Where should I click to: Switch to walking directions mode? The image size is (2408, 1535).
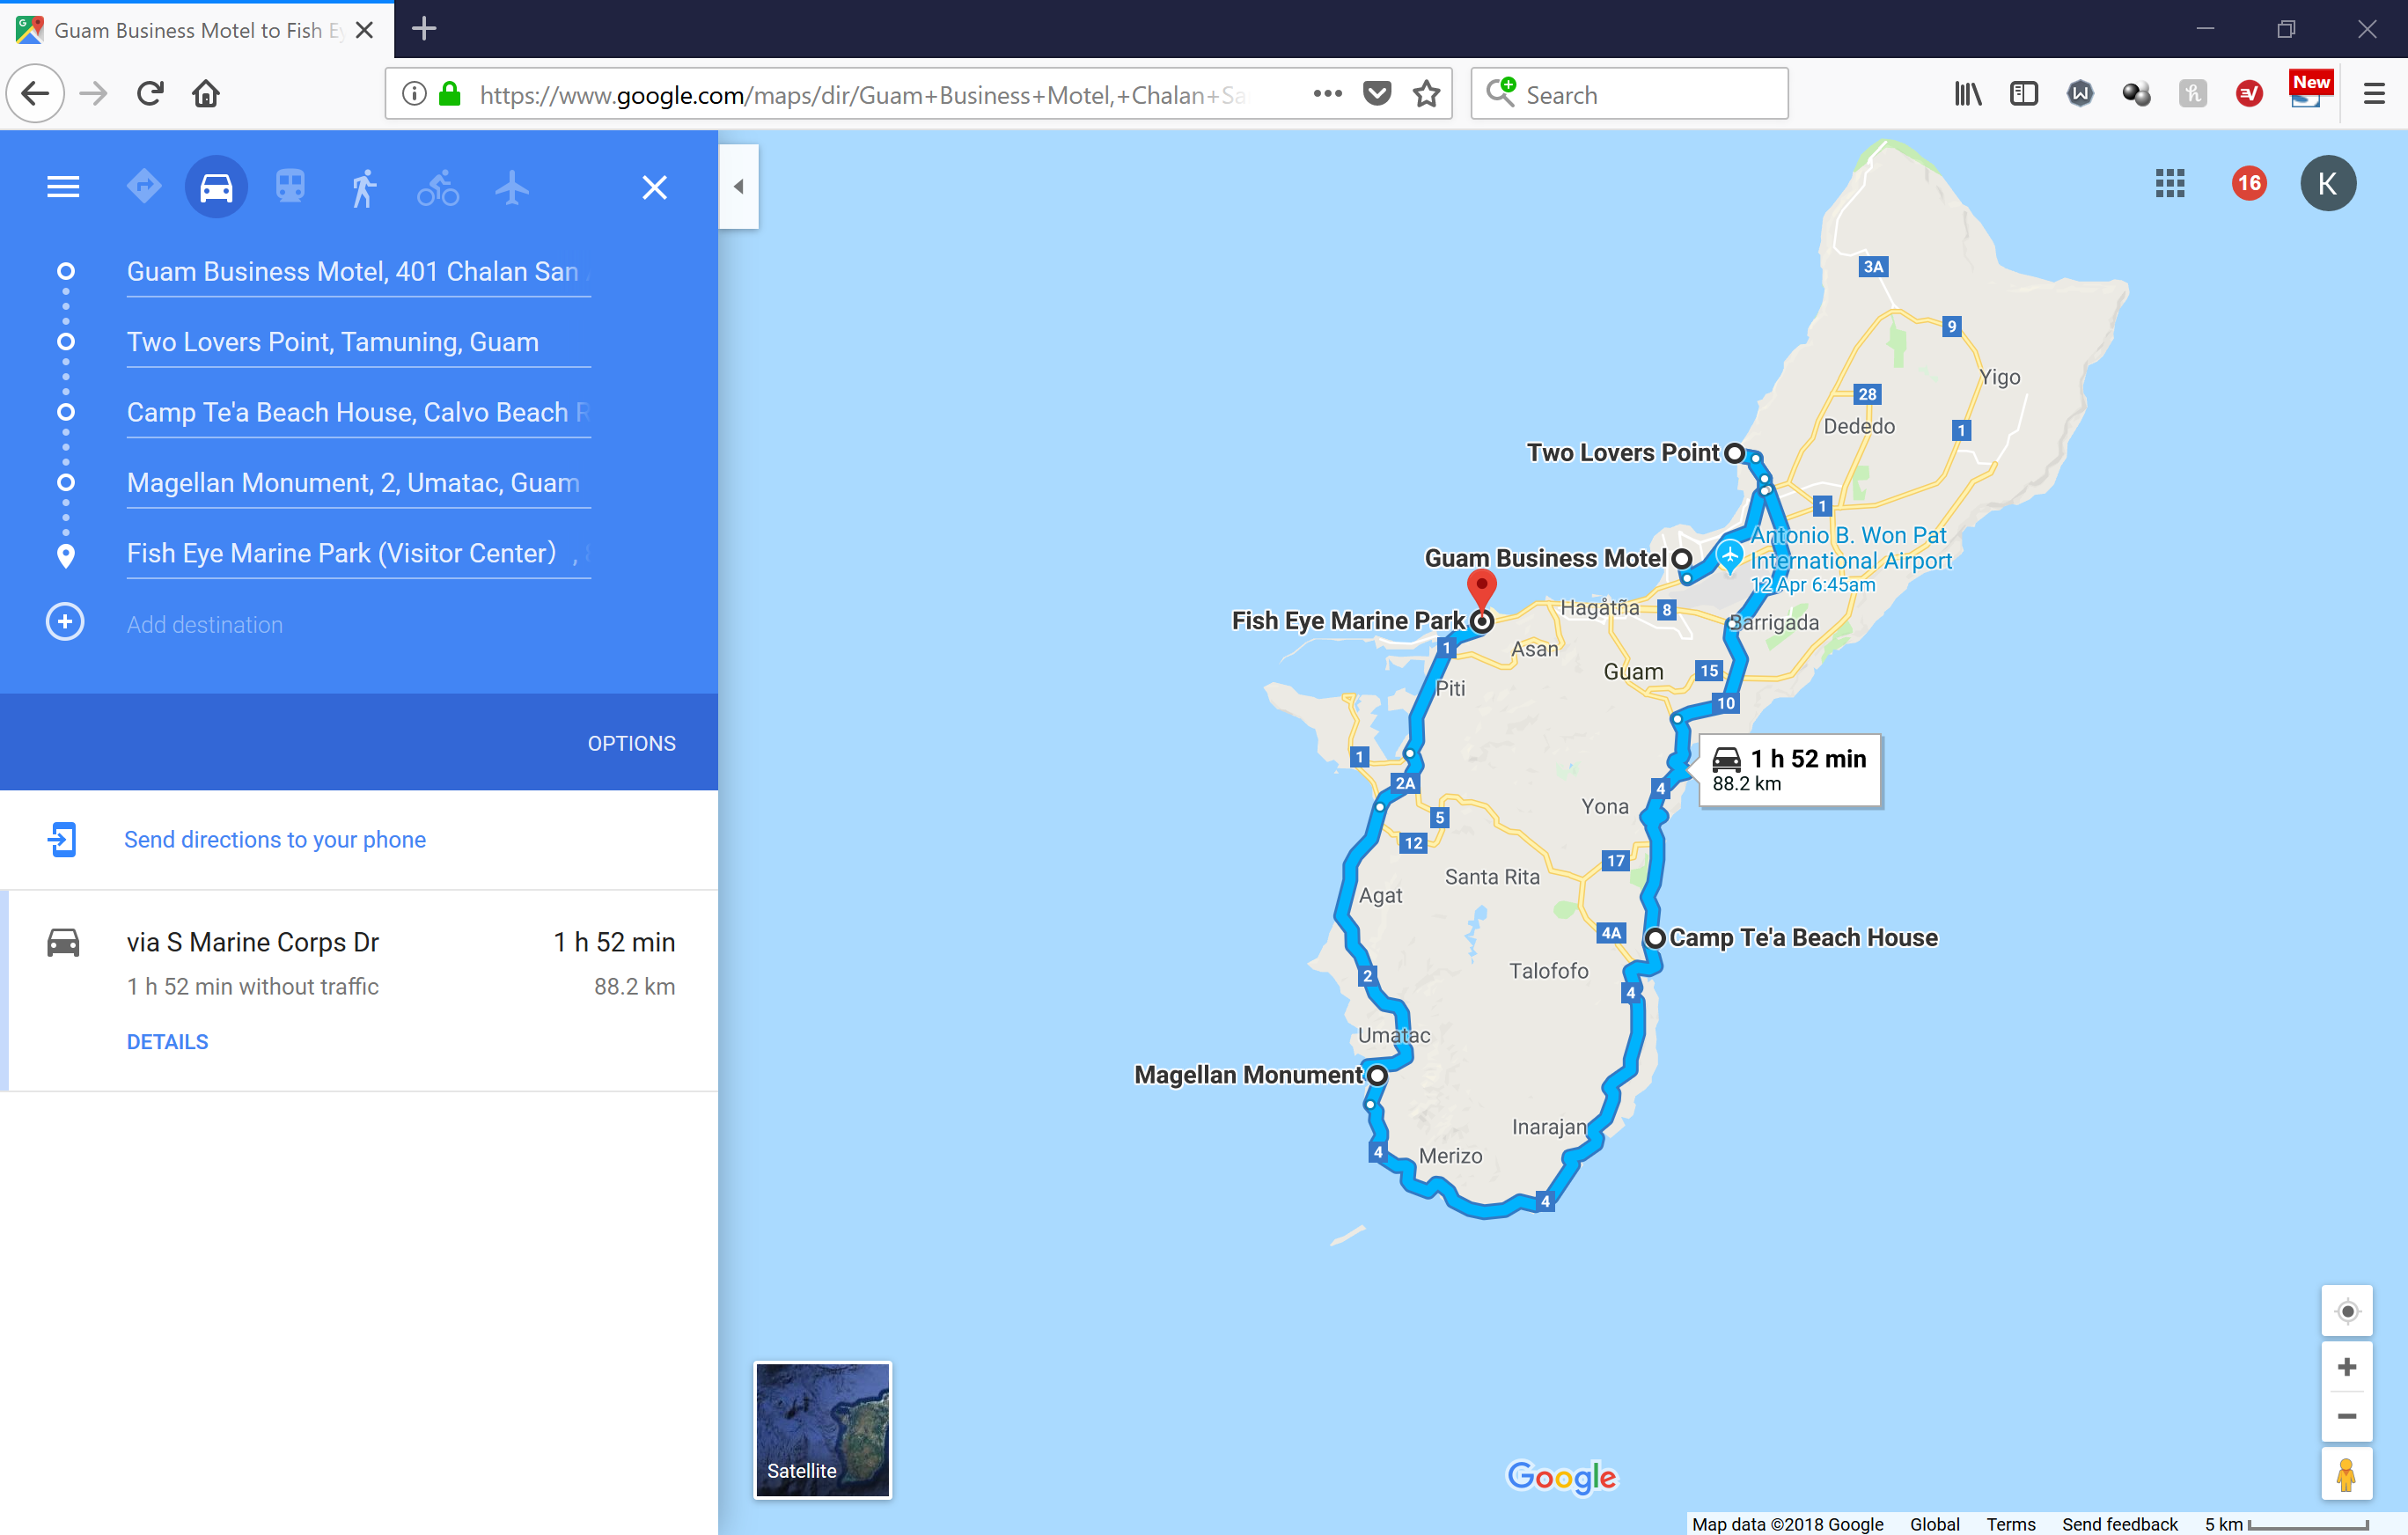tap(364, 187)
